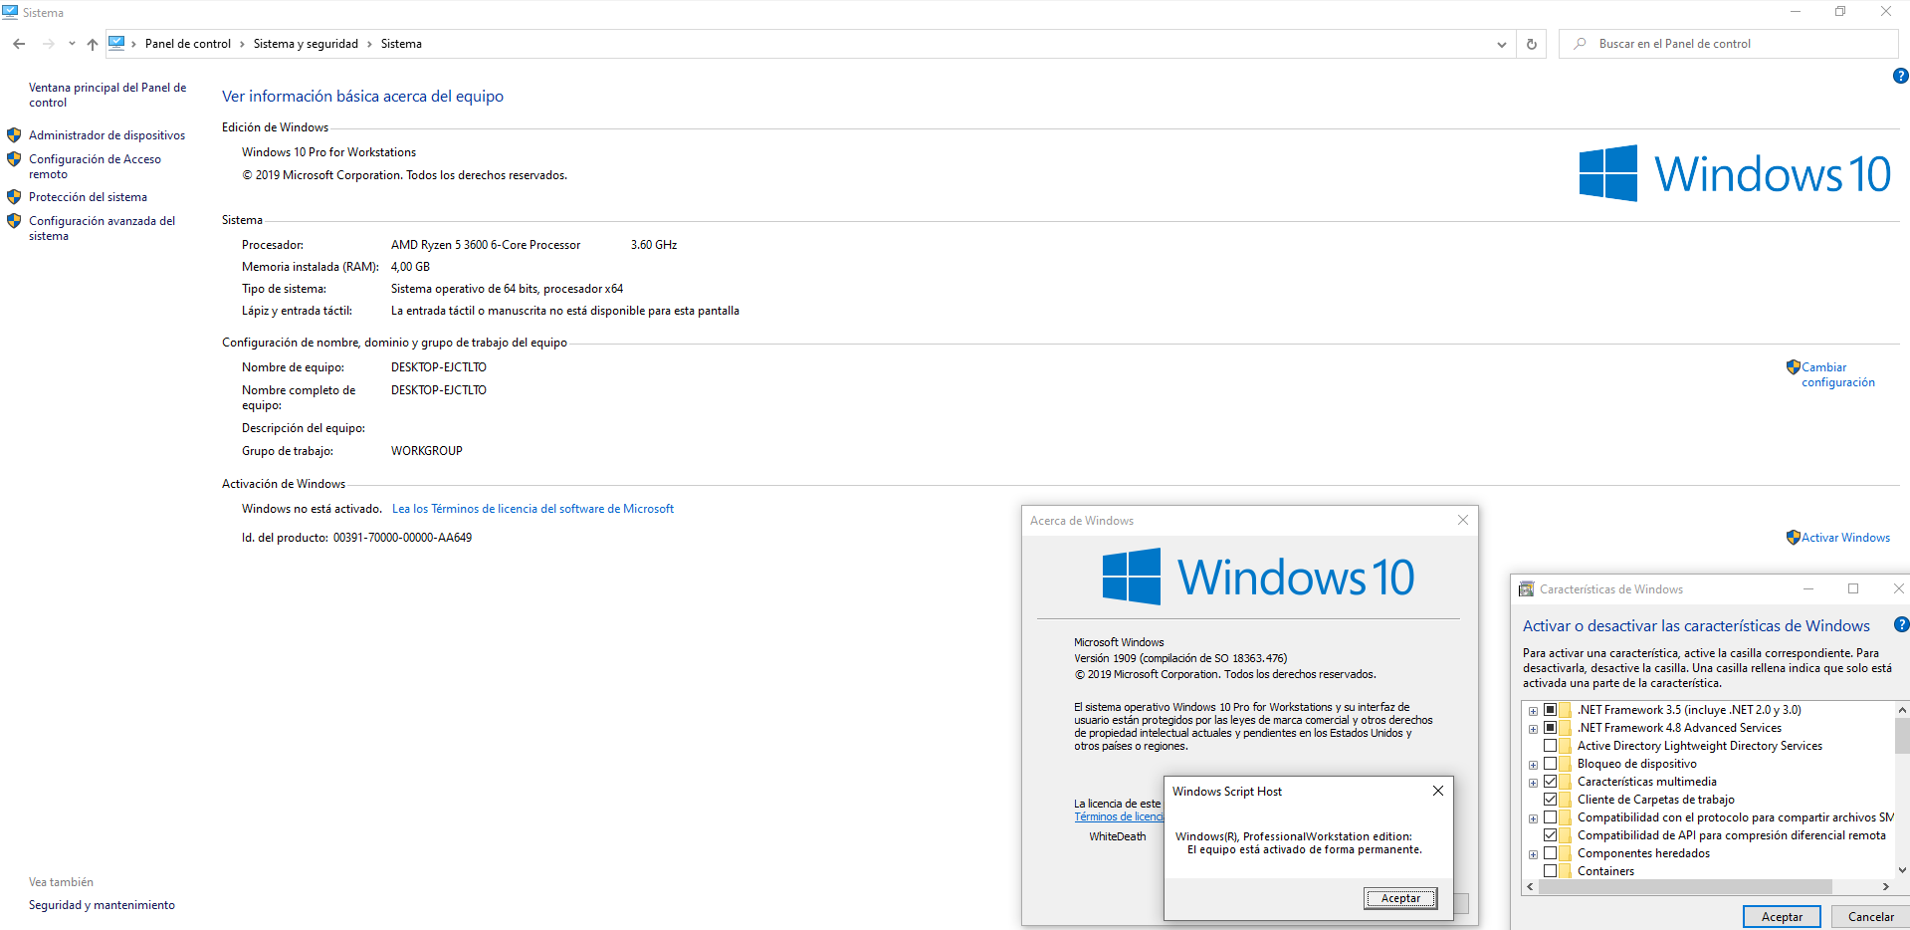The width and height of the screenshot is (1910, 930).
Task: Enable Bloqueo de dispositivo checkbox
Action: [1550, 764]
